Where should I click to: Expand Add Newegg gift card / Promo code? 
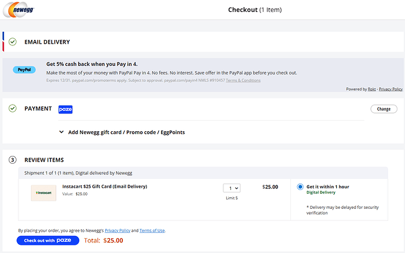pyautogui.click(x=122, y=132)
